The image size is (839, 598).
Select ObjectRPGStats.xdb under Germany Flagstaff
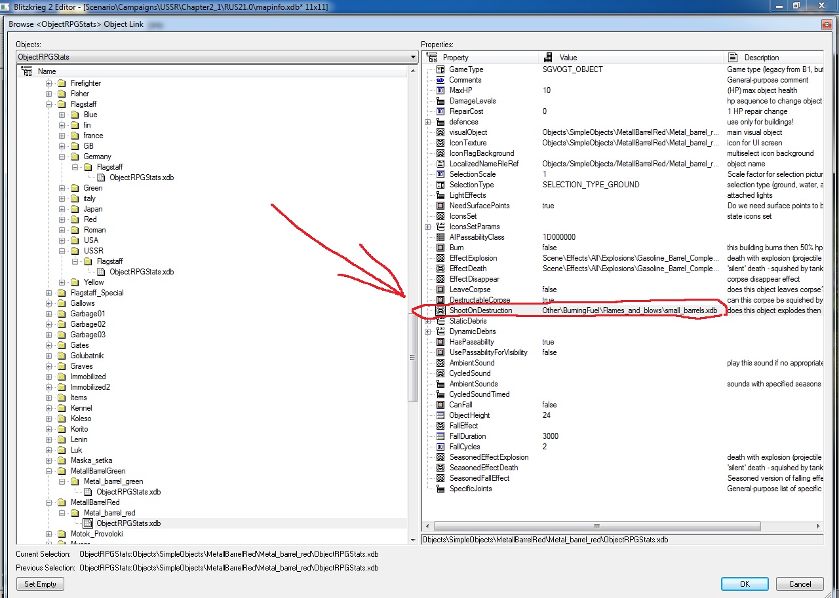[142, 178]
